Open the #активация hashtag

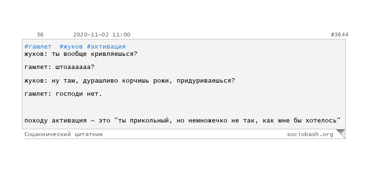pyautogui.click(x=106, y=47)
